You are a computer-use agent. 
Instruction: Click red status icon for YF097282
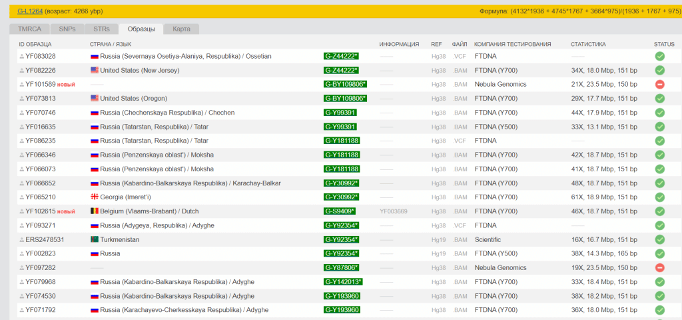coord(659,267)
